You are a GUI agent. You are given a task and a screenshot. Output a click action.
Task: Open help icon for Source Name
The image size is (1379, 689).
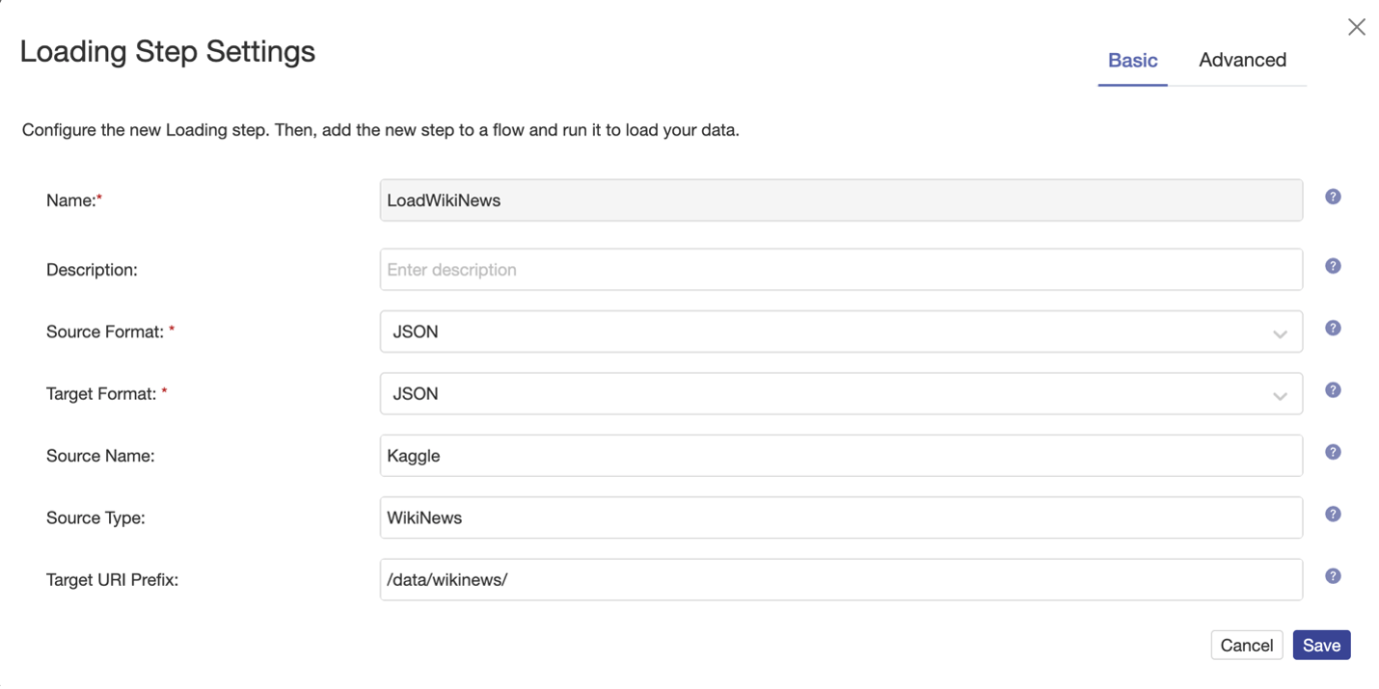point(1333,452)
